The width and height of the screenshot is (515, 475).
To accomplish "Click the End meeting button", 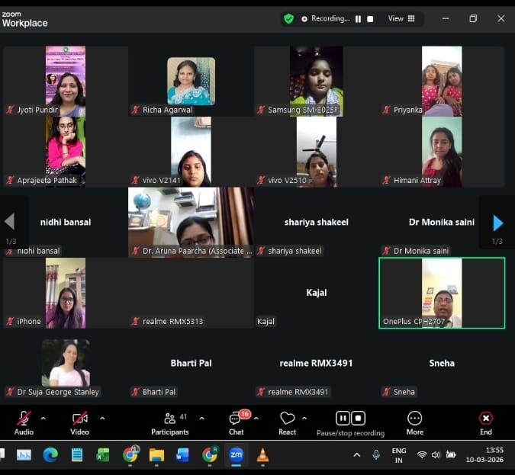I will (485, 422).
